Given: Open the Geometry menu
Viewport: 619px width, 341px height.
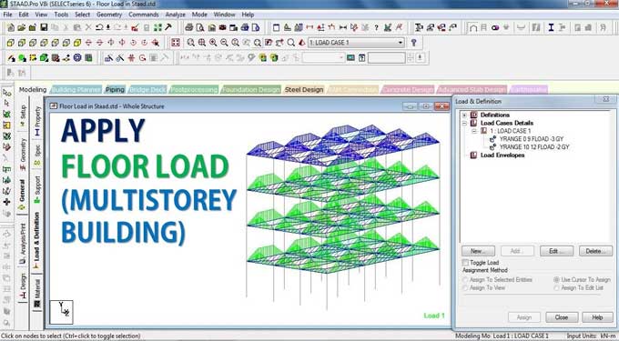Looking at the screenshot, I should [109, 15].
